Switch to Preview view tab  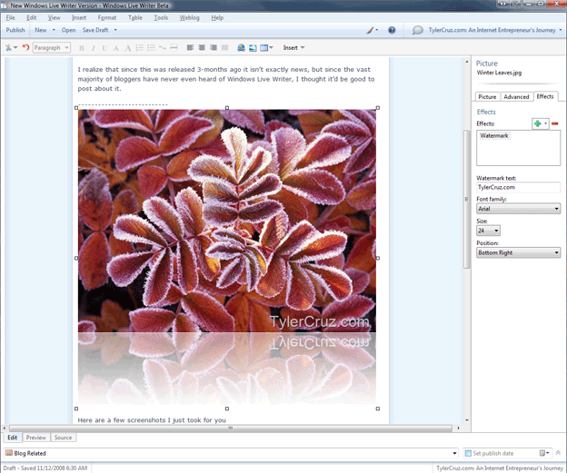35,438
